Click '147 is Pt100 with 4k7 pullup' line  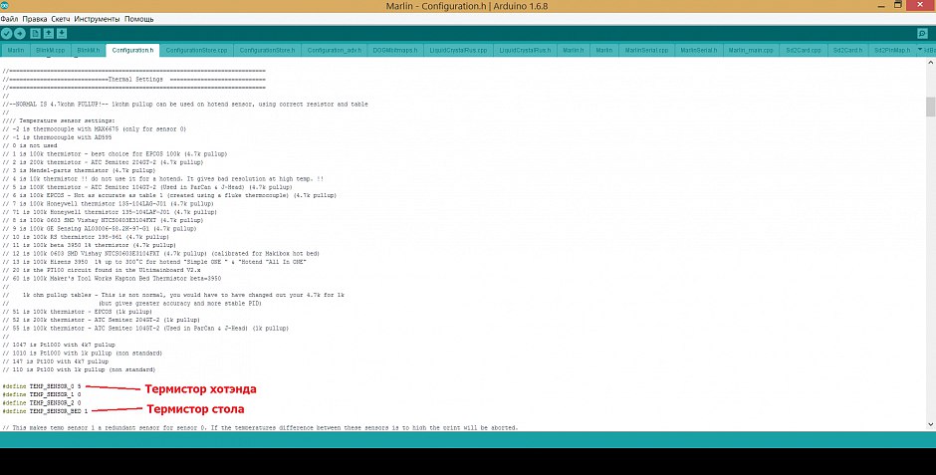pyautogui.click(x=56, y=361)
